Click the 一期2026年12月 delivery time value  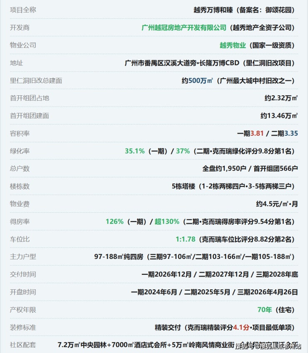click(166, 274)
